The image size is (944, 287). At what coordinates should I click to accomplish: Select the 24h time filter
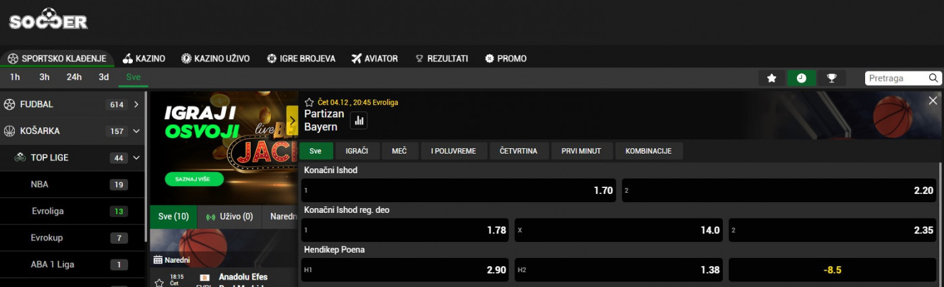(x=74, y=77)
